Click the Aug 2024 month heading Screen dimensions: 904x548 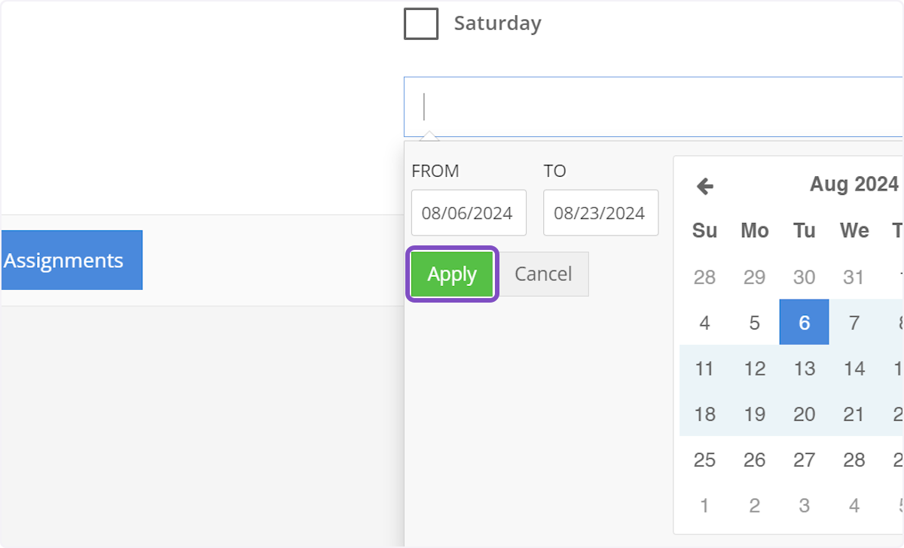[x=854, y=184]
